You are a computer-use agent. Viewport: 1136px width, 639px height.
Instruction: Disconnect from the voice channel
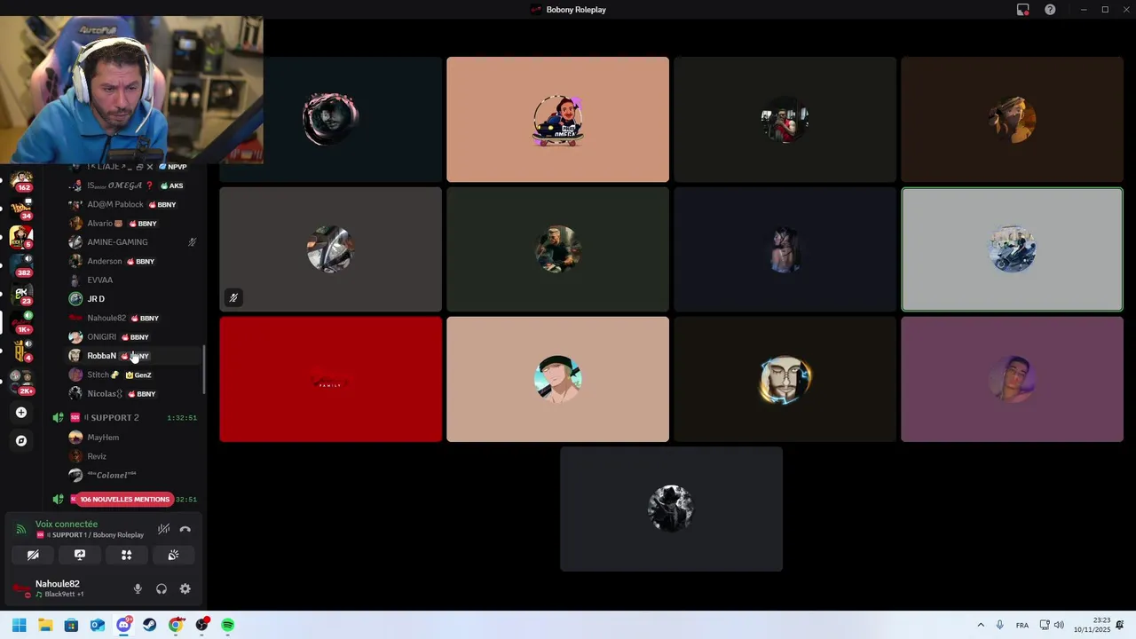(x=185, y=529)
